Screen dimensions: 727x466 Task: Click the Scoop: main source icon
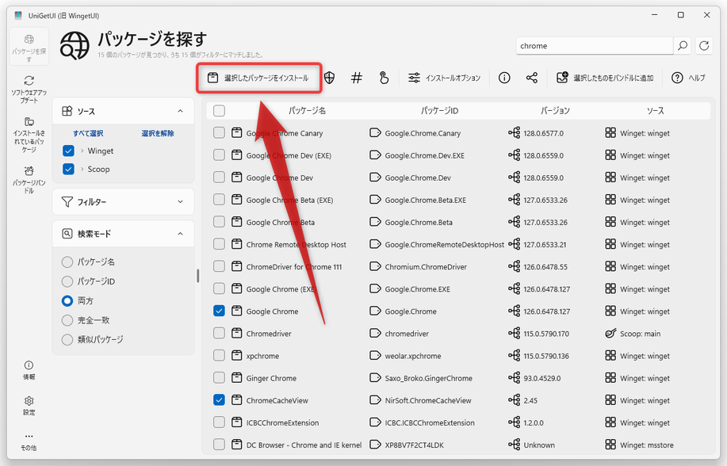(x=610, y=333)
